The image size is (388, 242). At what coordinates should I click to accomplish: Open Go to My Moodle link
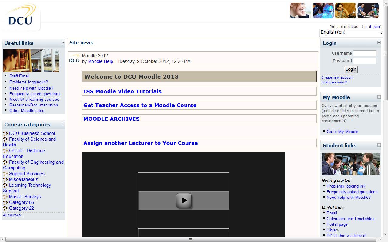click(x=343, y=132)
